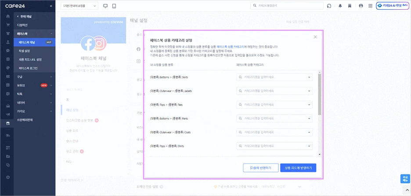Open the bookmark store icon in header
The width and height of the screenshot is (411, 196).
tap(350, 6)
